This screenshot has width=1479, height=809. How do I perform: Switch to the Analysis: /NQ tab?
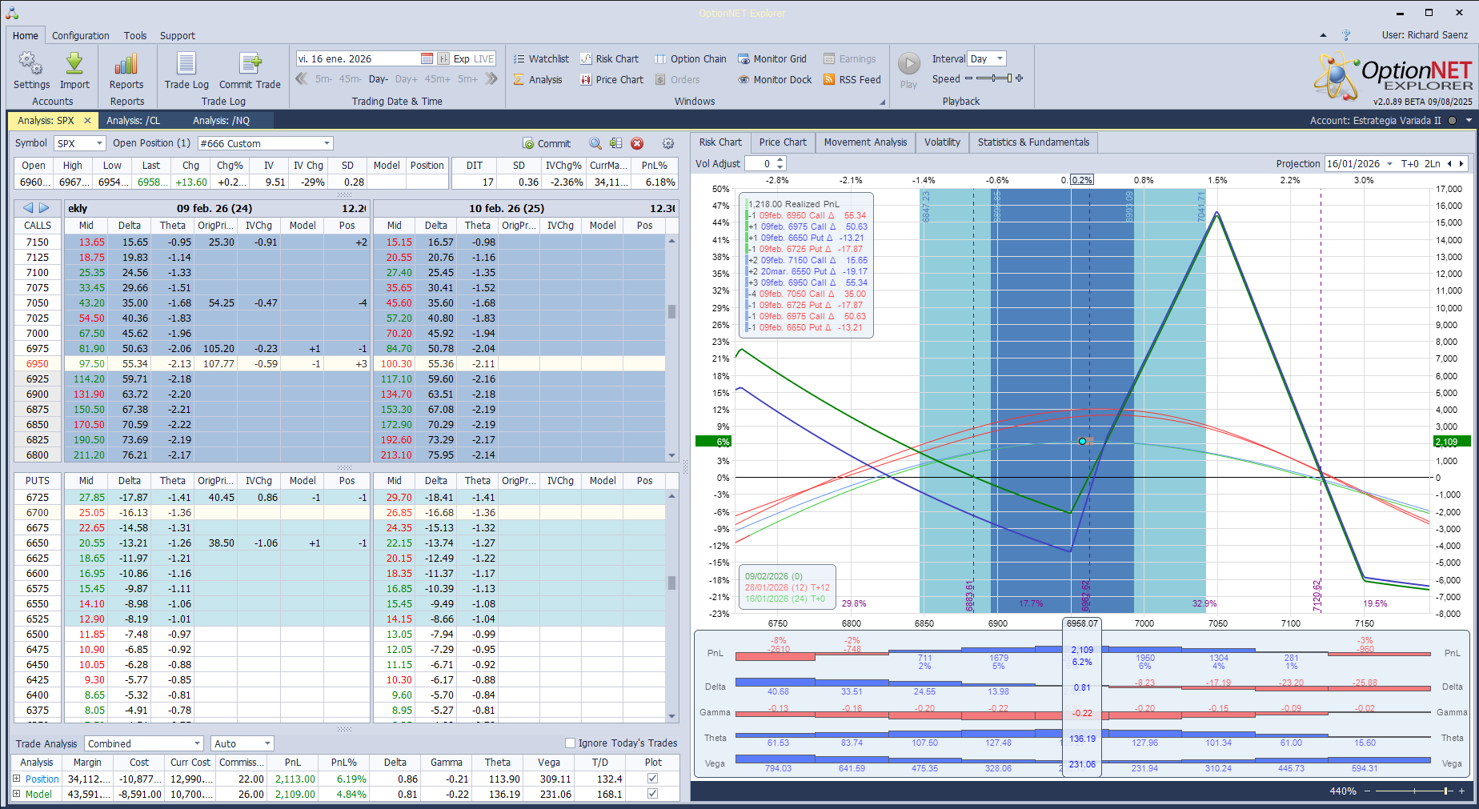pos(221,121)
